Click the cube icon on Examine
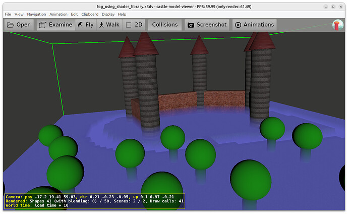The image size is (348, 214). (x=42, y=25)
